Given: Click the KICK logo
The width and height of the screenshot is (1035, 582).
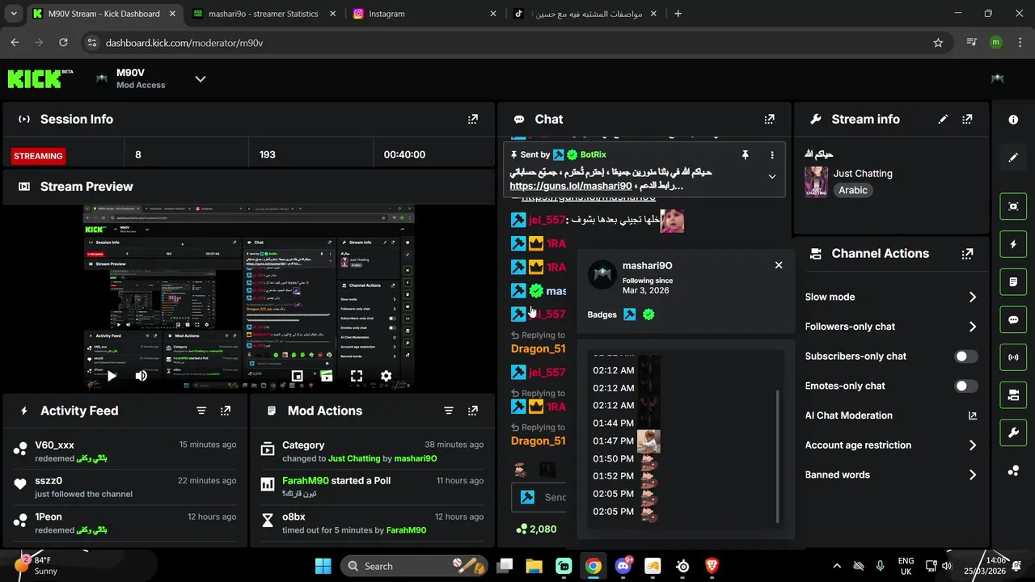Looking at the screenshot, I should [x=40, y=78].
